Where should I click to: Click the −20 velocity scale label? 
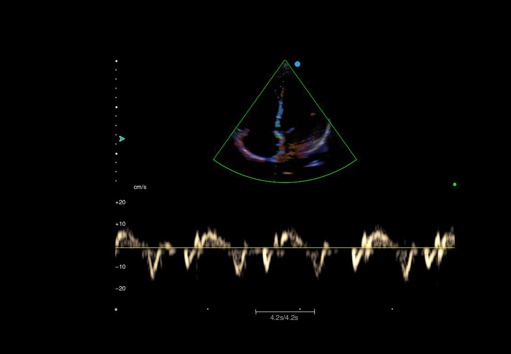(120, 289)
